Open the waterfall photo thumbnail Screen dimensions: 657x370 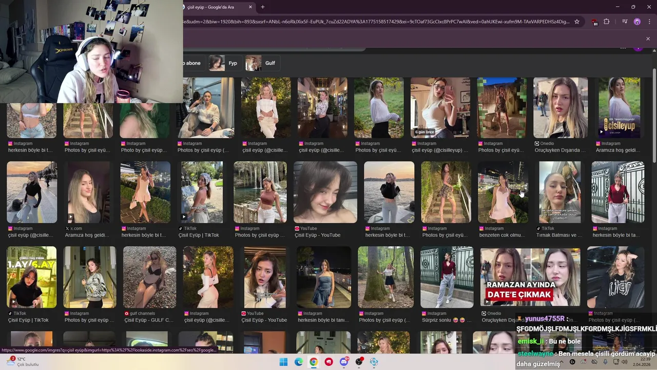coord(260,192)
